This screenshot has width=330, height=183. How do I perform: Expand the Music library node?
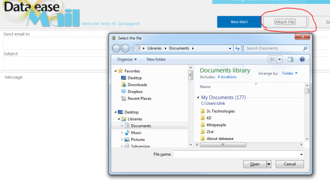(122, 133)
